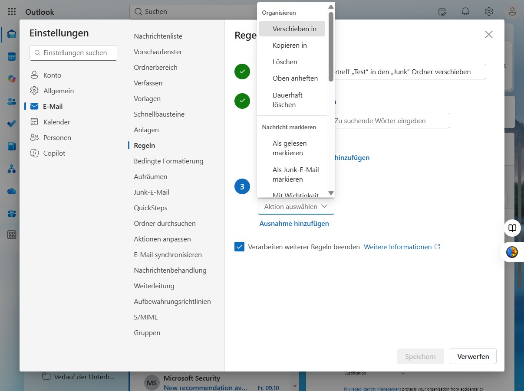Choose 'Oben anheften' from the action list

(292, 78)
